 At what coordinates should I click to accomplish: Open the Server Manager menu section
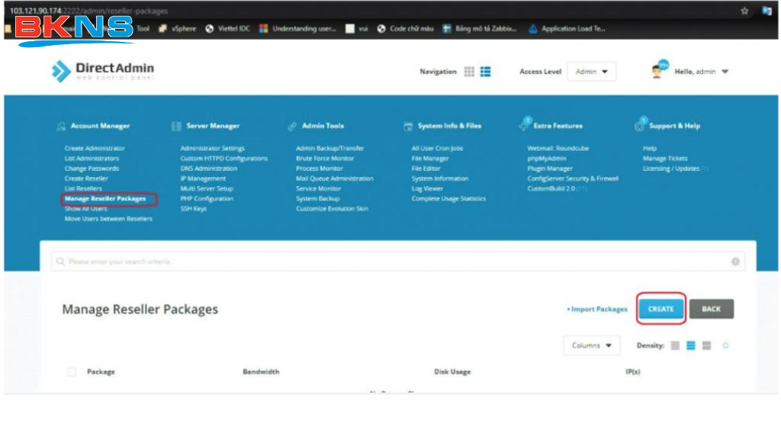tap(212, 125)
